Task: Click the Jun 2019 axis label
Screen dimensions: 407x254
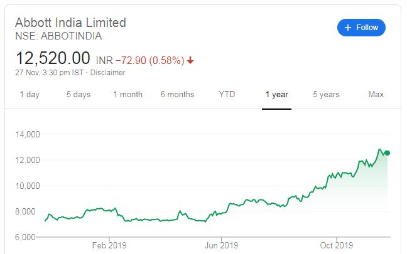Action: click(221, 245)
